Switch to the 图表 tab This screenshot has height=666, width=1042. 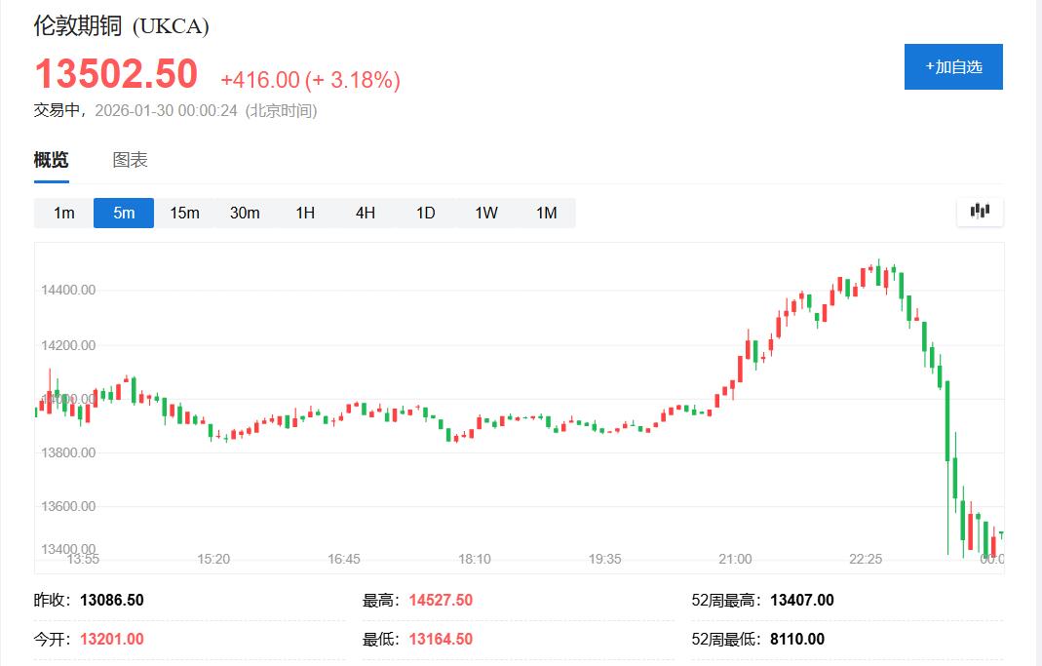point(130,160)
